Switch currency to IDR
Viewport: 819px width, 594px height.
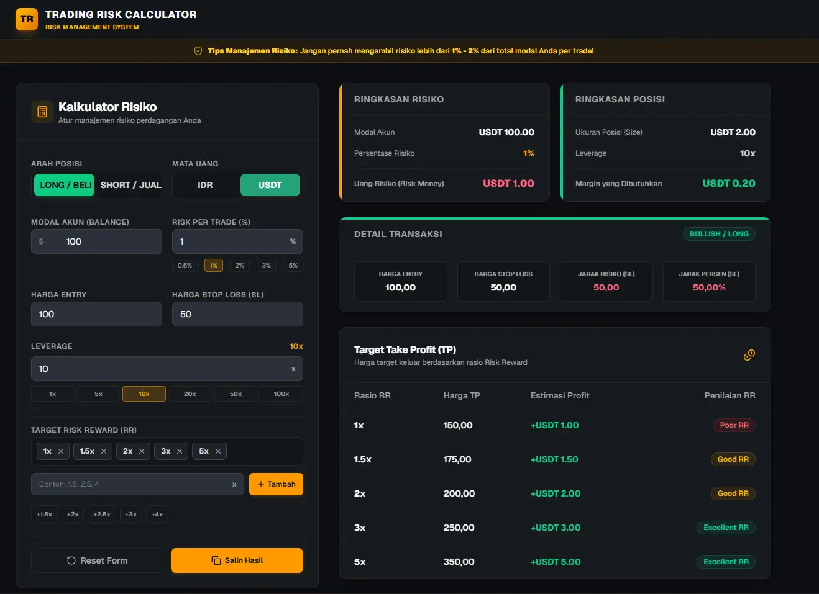205,185
